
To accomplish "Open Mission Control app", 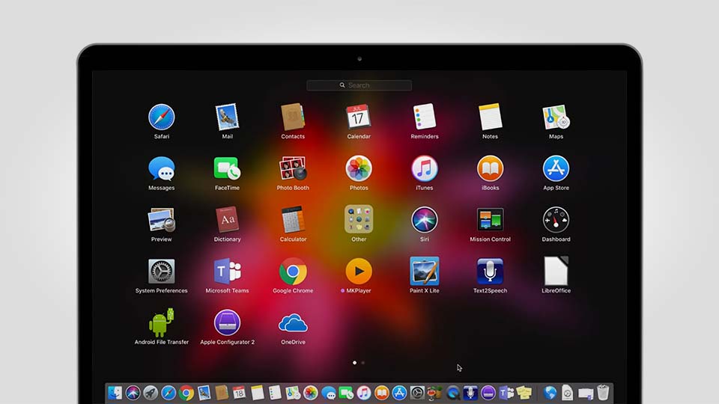I will pos(490,220).
